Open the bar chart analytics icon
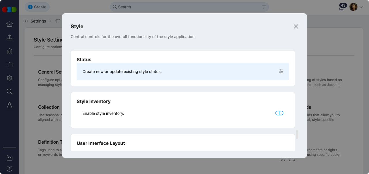369x174 pixels. [10, 51]
